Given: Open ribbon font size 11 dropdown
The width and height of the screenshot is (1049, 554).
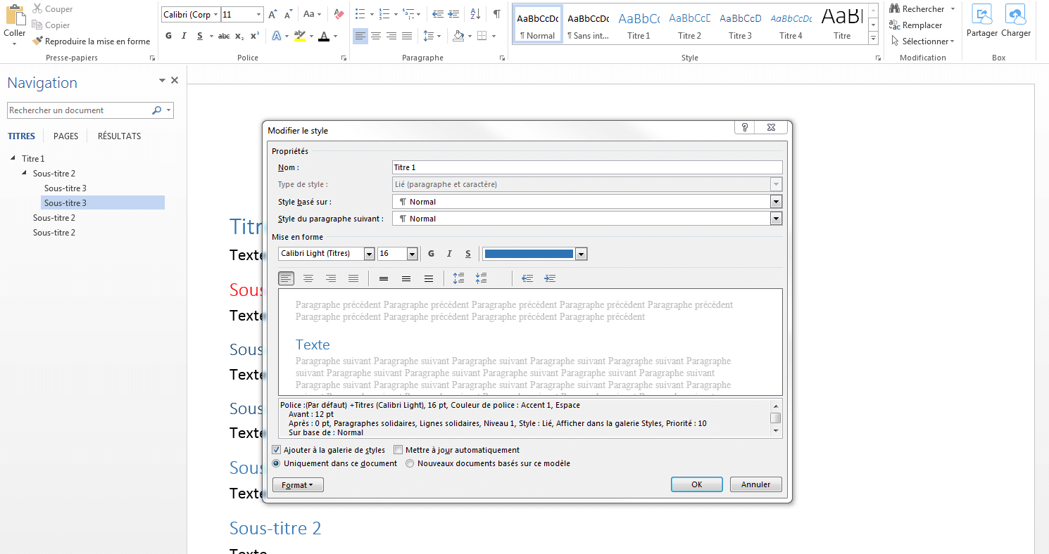Looking at the screenshot, I should pos(259,14).
